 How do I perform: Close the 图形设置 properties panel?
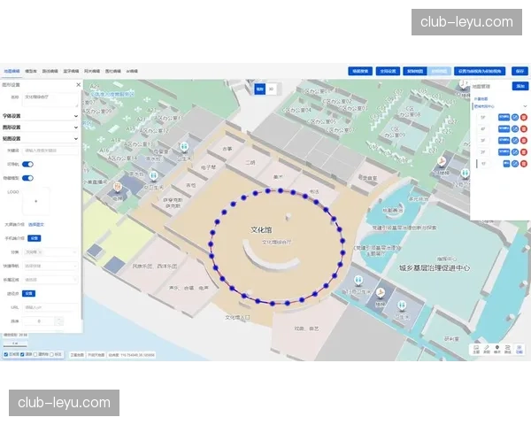tap(79, 85)
